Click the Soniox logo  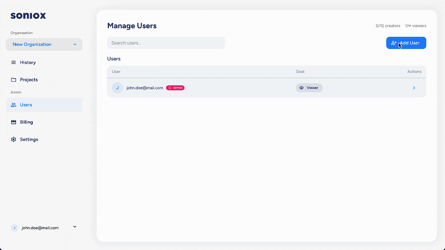[x=28, y=15]
